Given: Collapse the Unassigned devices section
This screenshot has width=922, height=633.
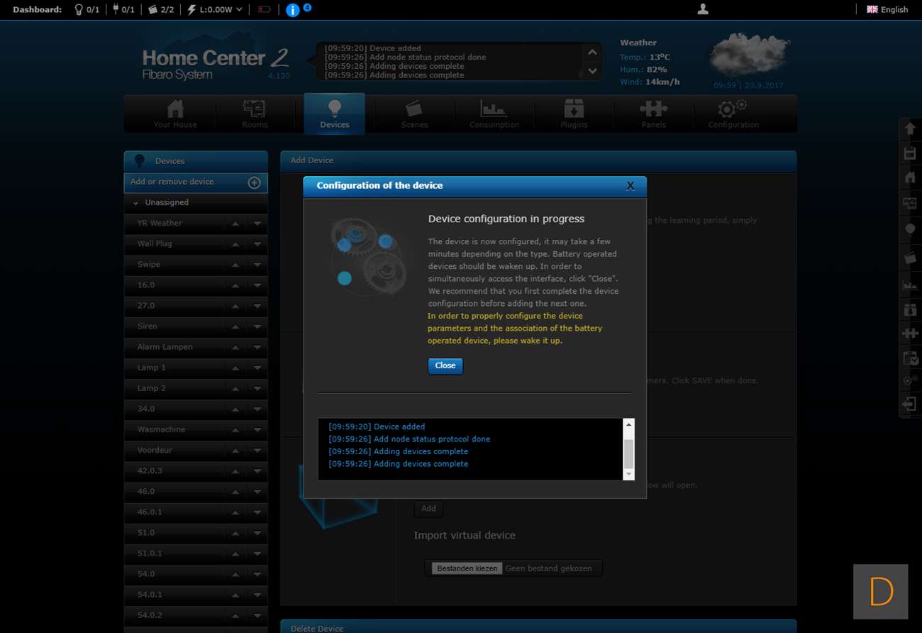Looking at the screenshot, I should [136, 203].
